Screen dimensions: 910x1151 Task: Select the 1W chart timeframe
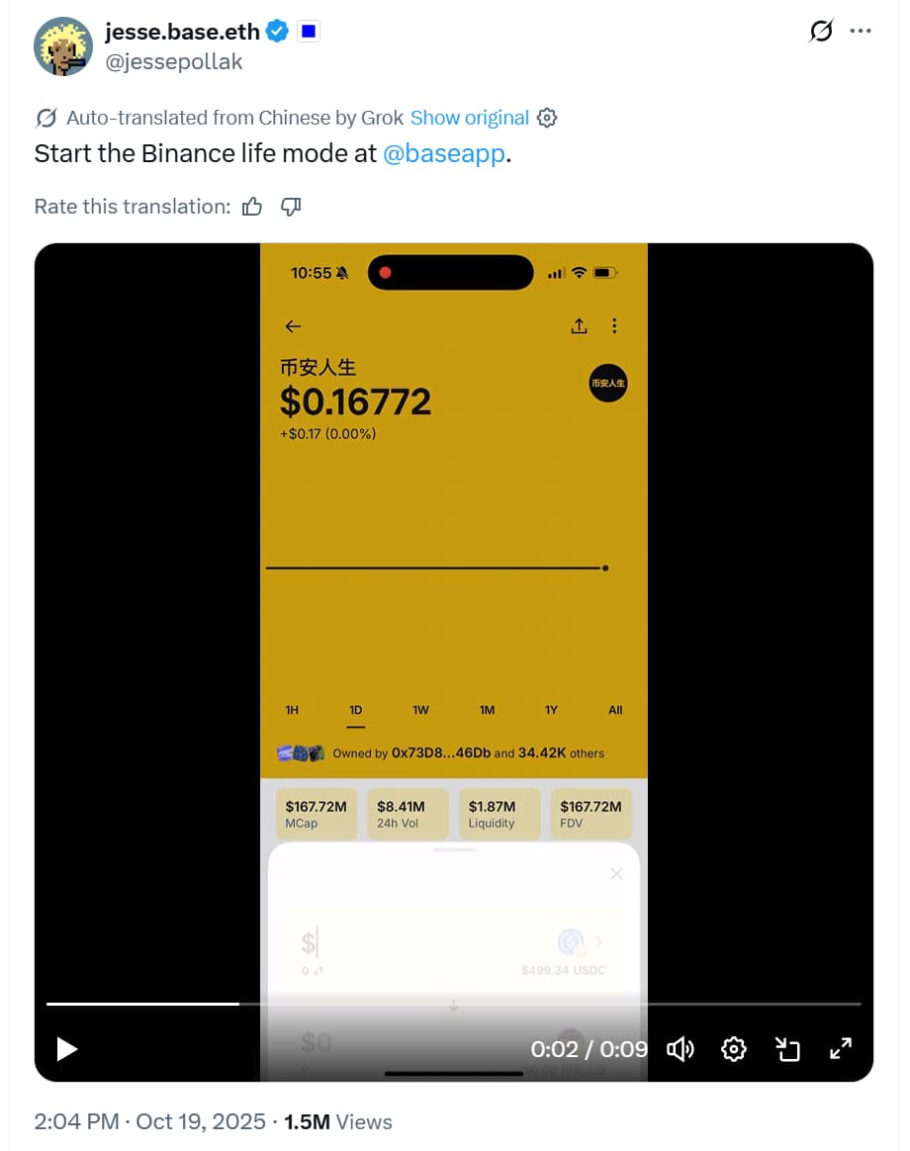[420, 710]
